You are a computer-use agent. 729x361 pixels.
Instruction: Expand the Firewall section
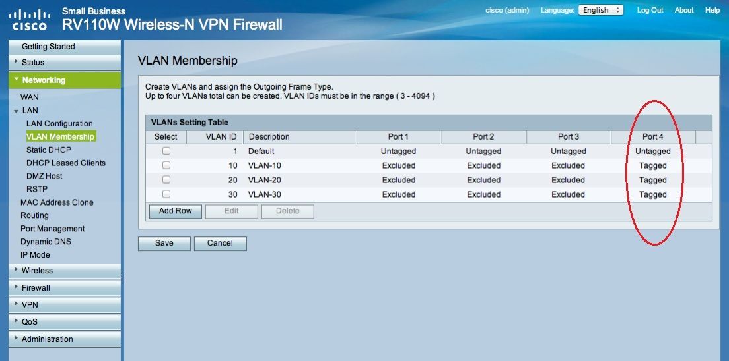(x=64, y=288)
